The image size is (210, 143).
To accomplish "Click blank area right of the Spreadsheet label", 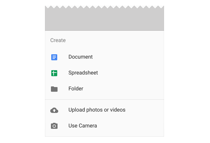I will pos(131,73).
